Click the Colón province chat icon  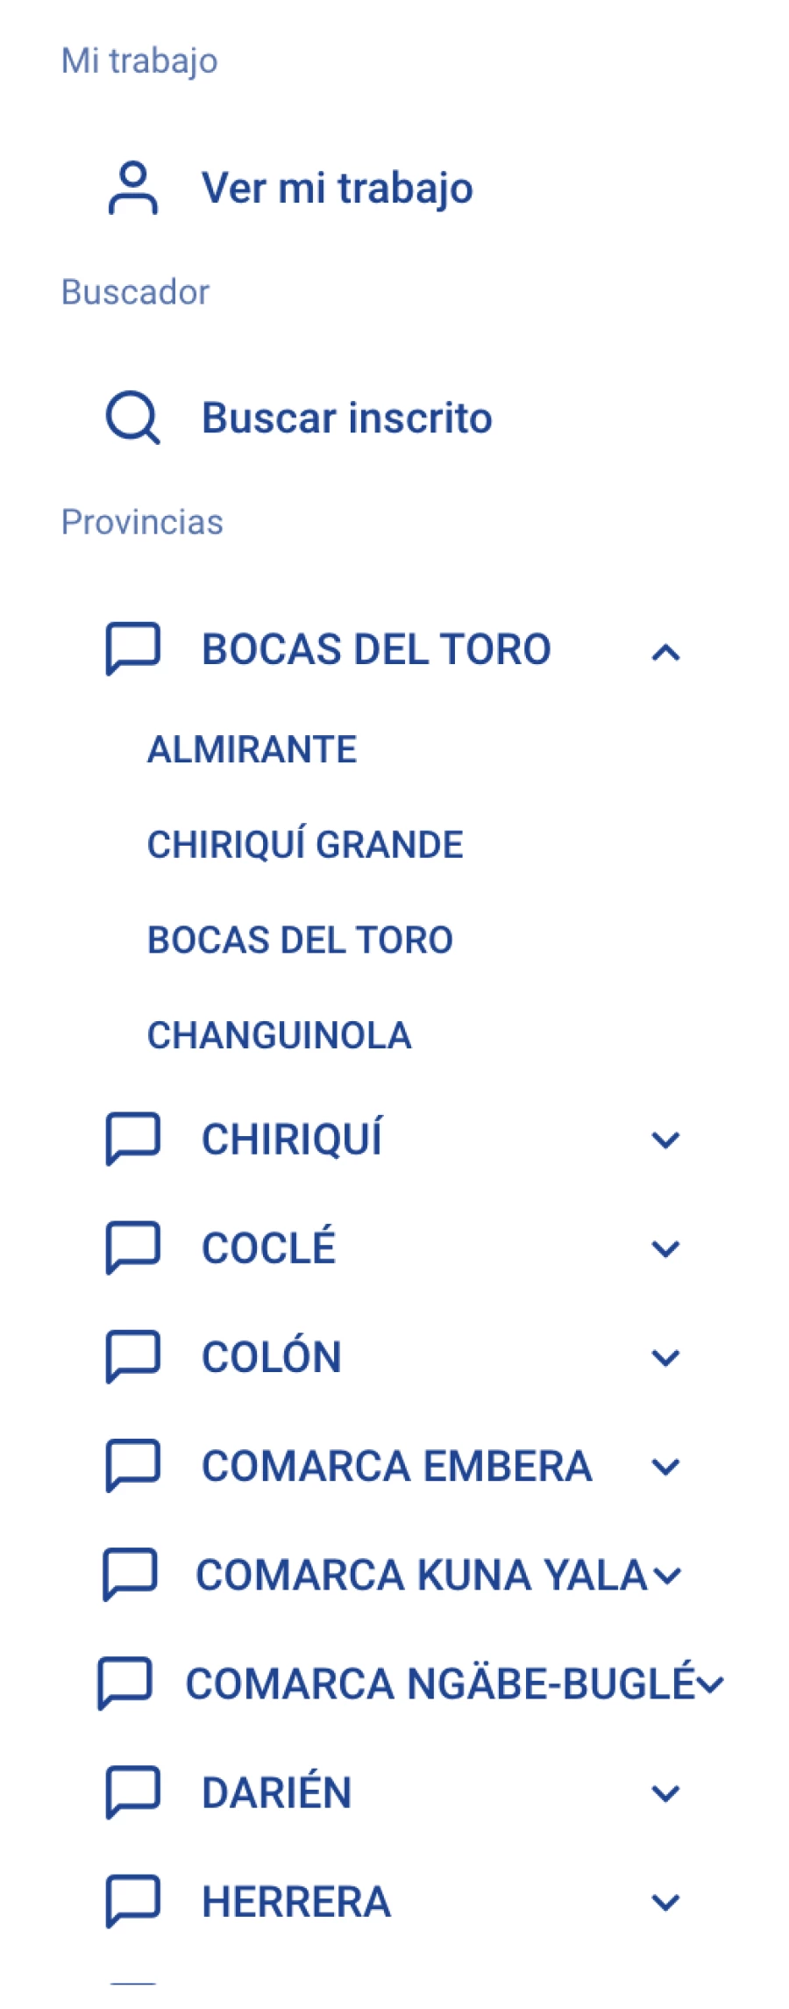coord(132,1357)
